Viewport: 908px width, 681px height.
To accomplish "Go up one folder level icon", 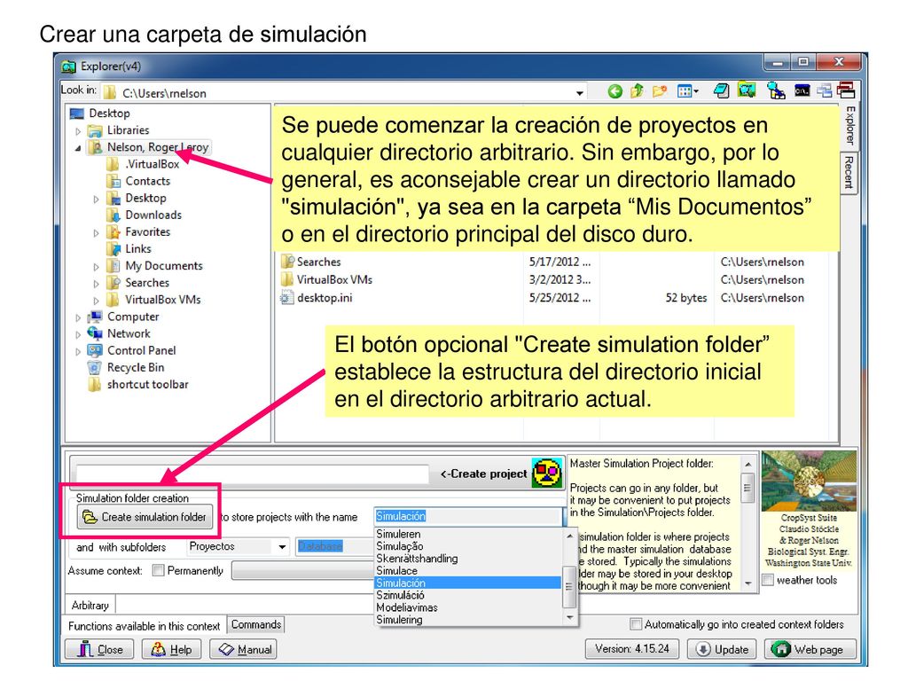I will click(x=637, y=91).
